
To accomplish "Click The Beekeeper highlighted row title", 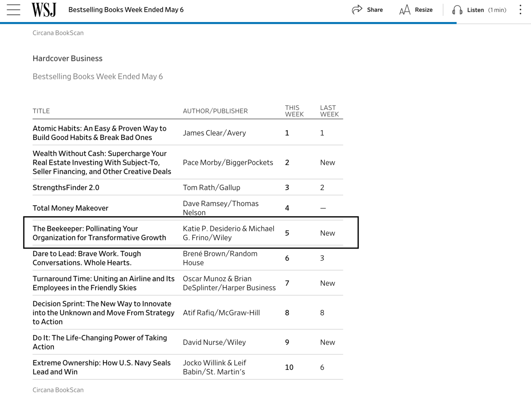I will pos(99,233).
